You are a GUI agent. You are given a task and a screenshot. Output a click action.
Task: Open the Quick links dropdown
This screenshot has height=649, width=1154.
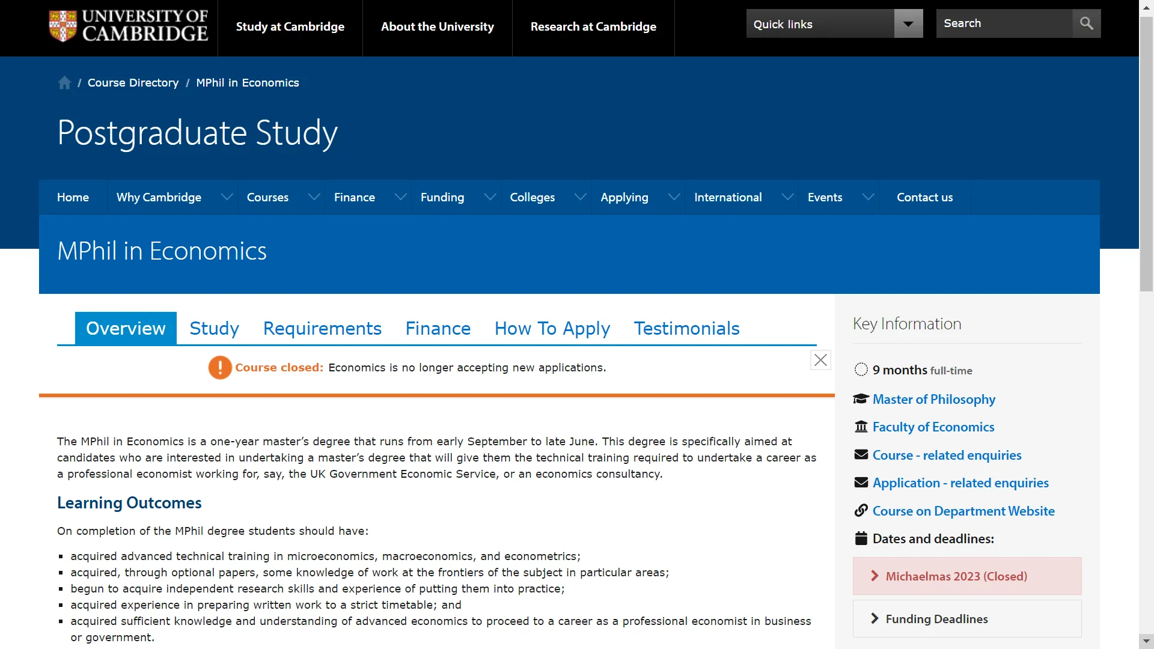(908, 24)
